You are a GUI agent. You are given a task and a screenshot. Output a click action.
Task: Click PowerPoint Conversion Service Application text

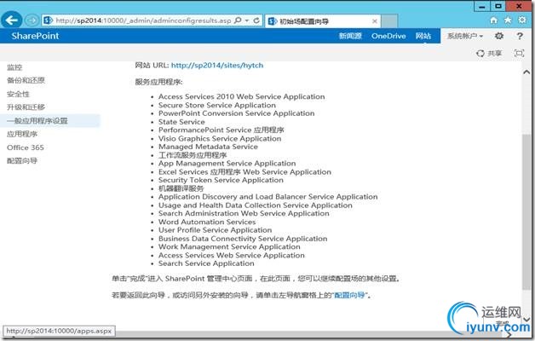237,113
